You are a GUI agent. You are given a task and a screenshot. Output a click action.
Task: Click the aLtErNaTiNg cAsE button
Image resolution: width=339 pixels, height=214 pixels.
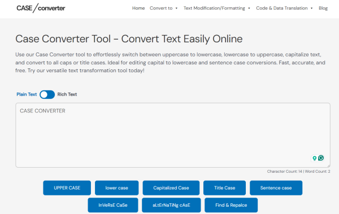coord(171,205)
